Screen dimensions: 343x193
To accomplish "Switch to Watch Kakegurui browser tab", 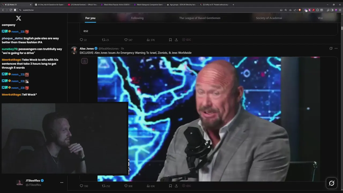I will (x=148, y=5).
